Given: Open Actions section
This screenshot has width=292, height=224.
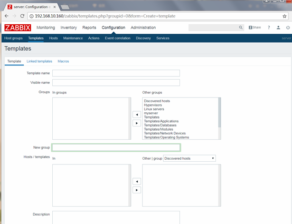Looking at the screenshot, I should [93, 38].
